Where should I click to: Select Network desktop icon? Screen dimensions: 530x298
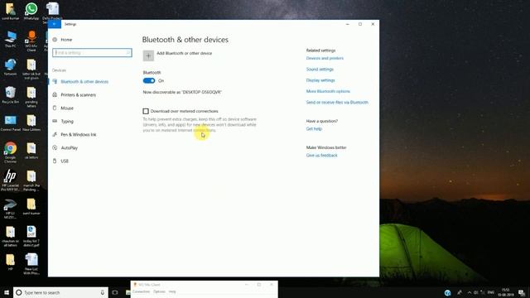click(11, 67)
